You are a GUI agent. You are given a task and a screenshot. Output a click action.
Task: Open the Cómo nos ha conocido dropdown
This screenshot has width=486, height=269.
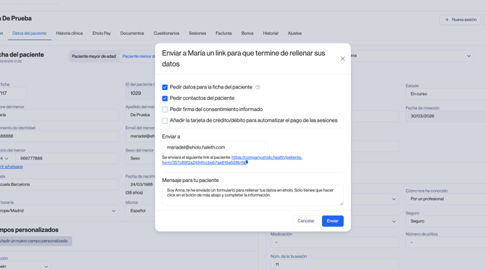[445, 199]
